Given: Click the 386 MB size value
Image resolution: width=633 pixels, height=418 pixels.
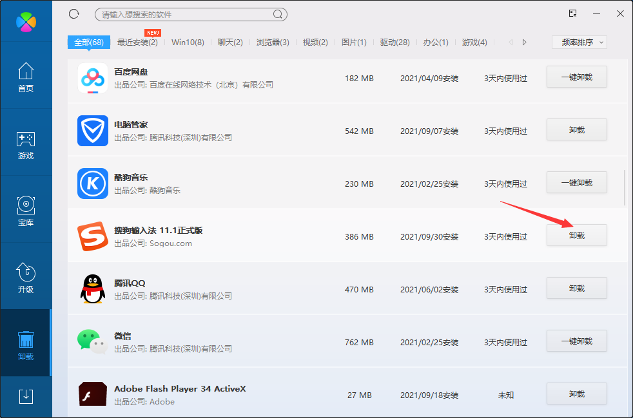Looking at the screenshot, I should point(359,237).
